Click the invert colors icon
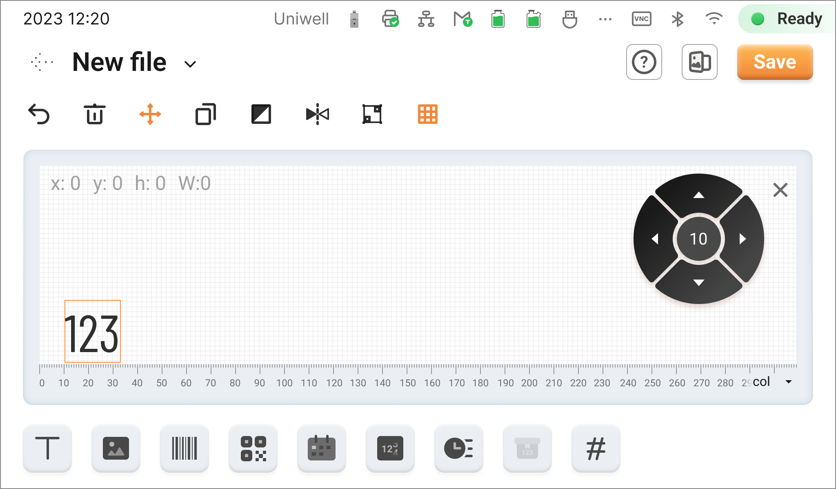Viewport: 836px width, 489px height. pos(261,114)
